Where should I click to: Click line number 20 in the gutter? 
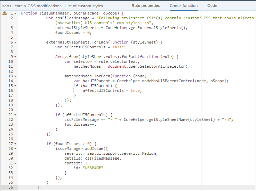tap(10, 110)
